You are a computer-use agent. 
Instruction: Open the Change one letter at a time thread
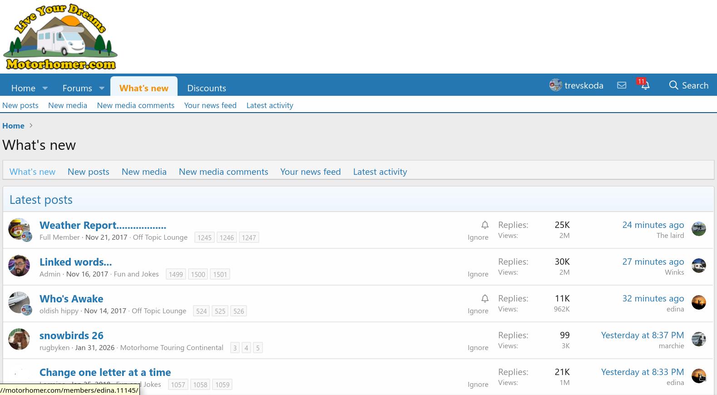point(105,372)
